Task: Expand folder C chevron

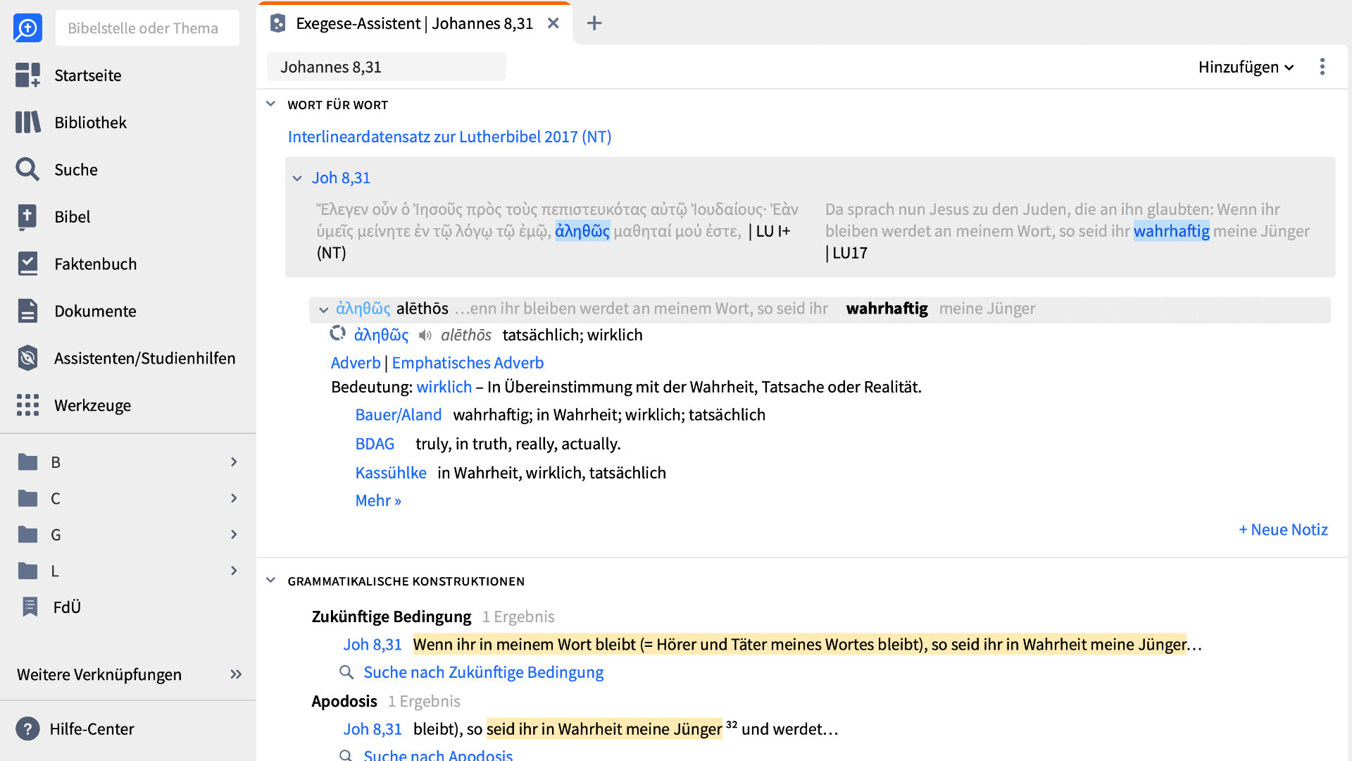Action: 234,499
